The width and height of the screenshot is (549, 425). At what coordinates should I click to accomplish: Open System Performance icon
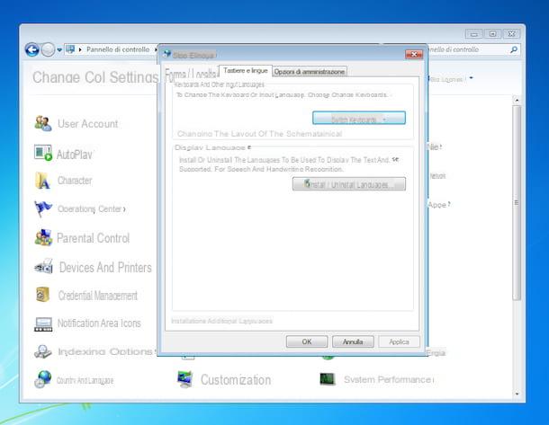pos(328,379)
